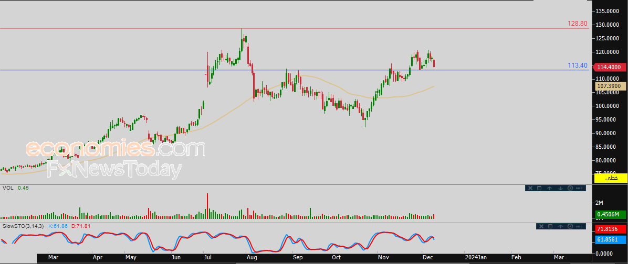Open more options in SlowSTO panel
The image size is (628, 264).
pyautogui.click(x=580, y=226)
